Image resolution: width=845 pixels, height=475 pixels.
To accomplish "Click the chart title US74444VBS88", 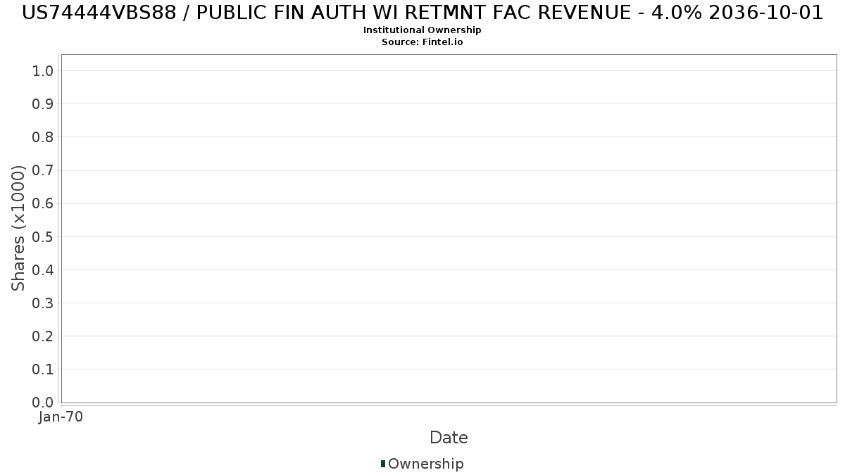I will (423, 13).
